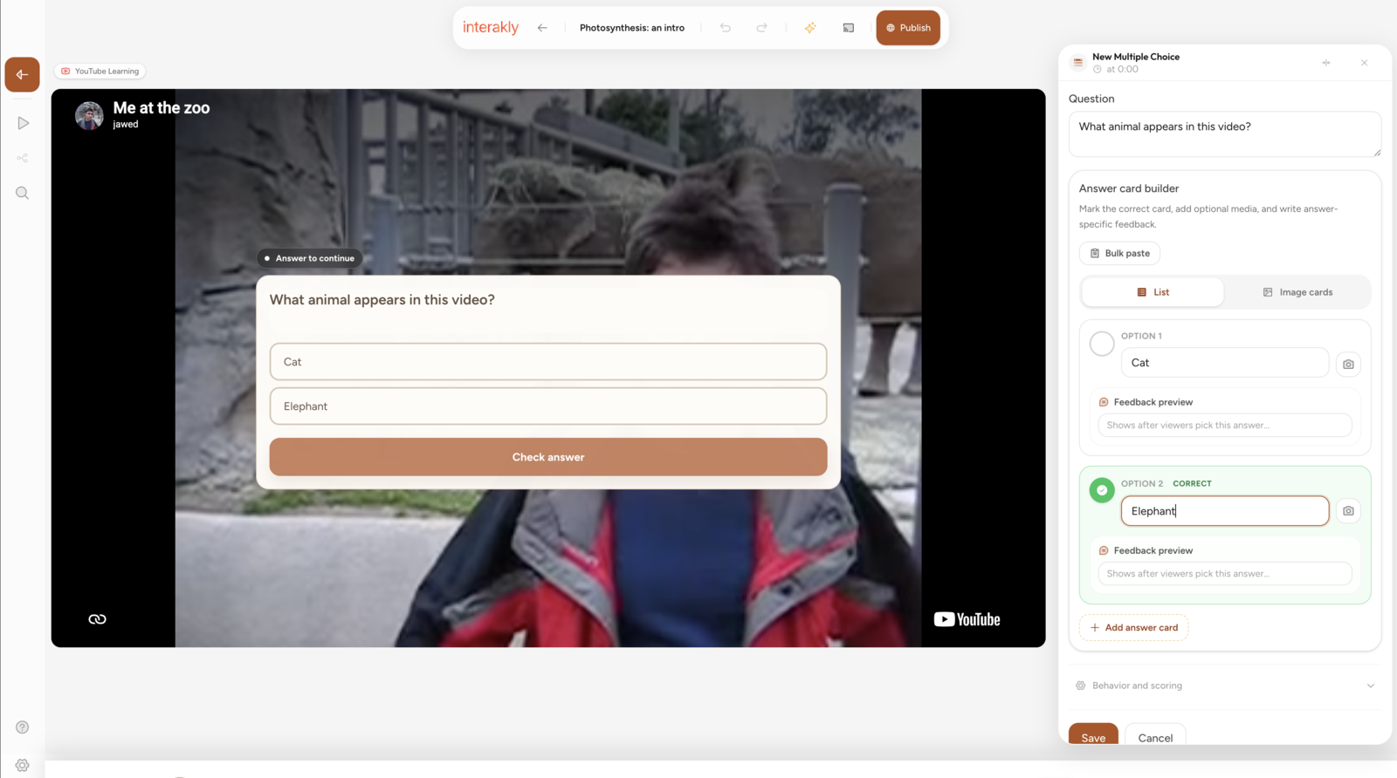Image resolution: width=1397 pixels, height=778 pixels.
Task: Click the YouTube logo on the video
Action: (x=967, y=619)
